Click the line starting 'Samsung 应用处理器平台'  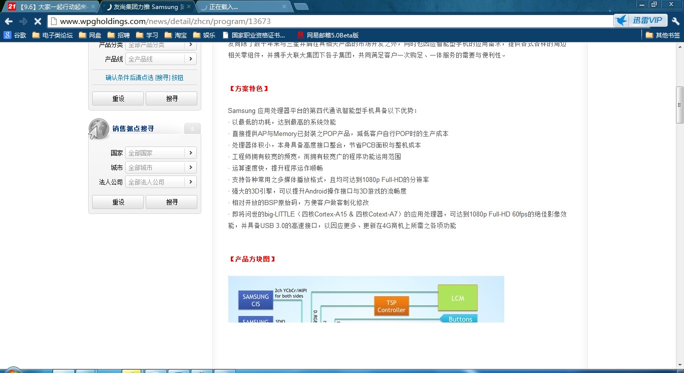click(x=322, y=110)
